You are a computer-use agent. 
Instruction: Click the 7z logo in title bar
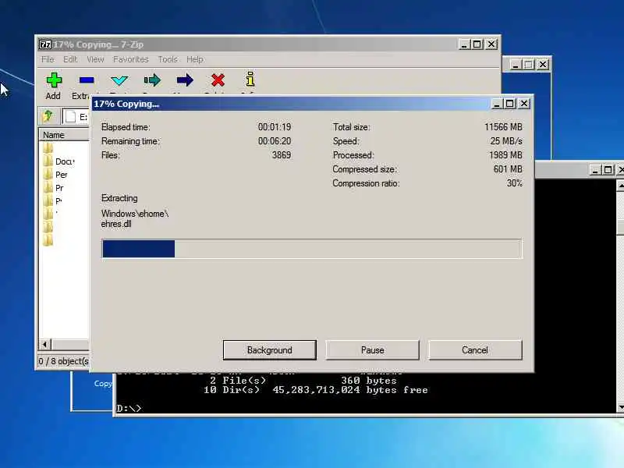pyautogui.click(x=45, y=44)
